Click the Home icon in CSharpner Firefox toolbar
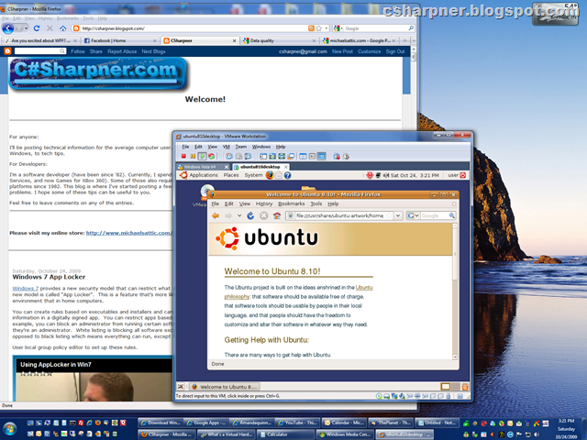The height and width of the screenshot is (440, 587). pyautogui.click(x=63, y=28)
